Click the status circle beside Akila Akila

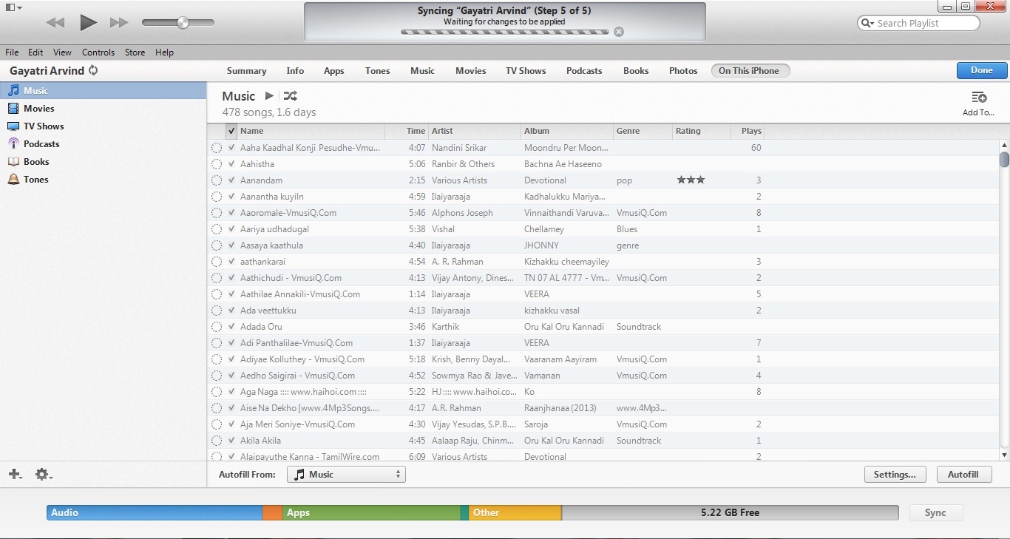coord(217,441)
